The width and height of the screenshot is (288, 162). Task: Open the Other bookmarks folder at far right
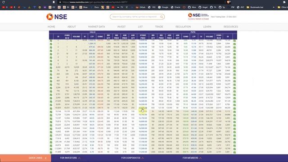[283, 7]
